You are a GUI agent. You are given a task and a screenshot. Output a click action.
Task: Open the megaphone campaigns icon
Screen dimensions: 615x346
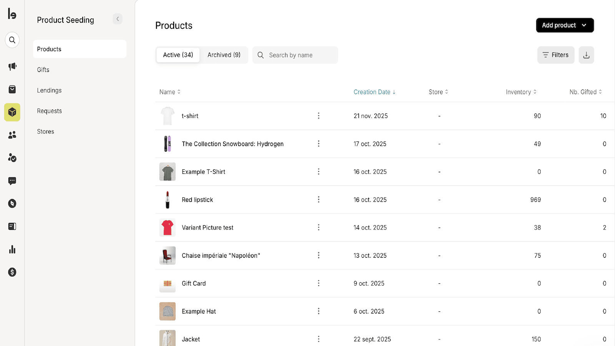[x=12, y=67]
